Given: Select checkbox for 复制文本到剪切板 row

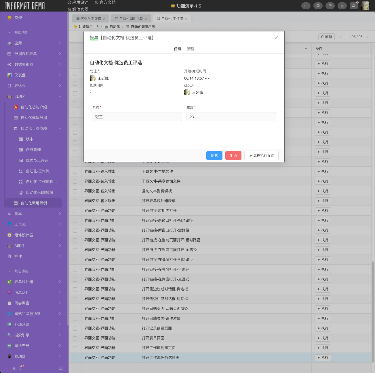Looking at the screenshot, I should coord(75,191).
